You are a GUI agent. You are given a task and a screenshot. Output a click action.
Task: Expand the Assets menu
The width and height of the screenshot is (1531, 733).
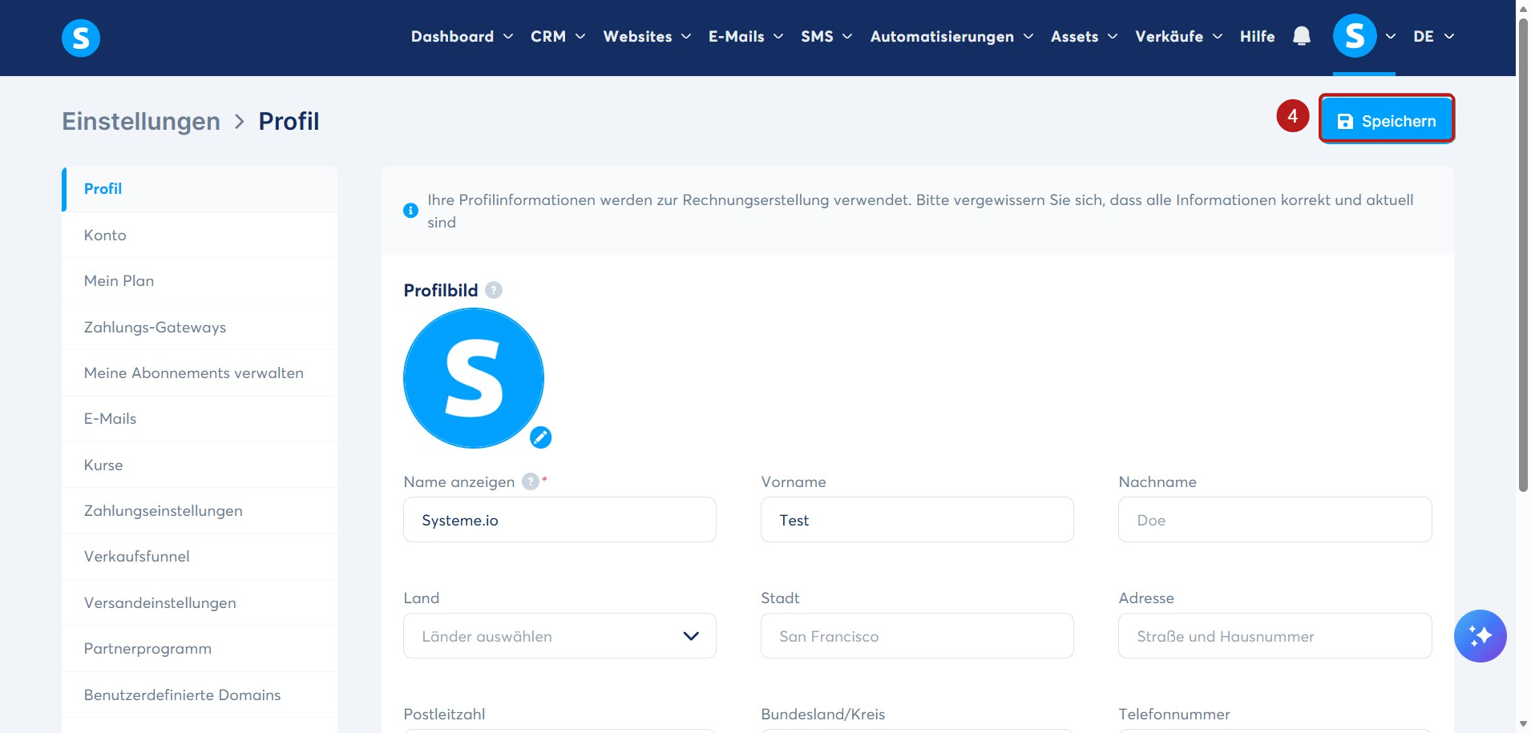pyautogui.click(x=1084, y=36)
